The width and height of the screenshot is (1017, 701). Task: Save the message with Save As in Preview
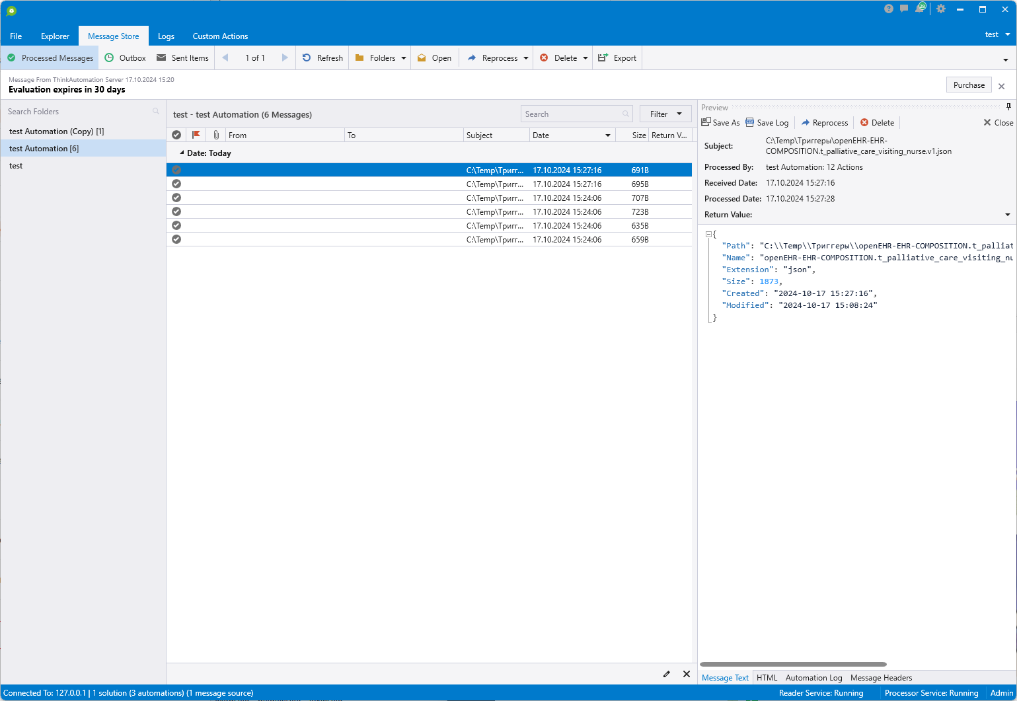[720, 122]
